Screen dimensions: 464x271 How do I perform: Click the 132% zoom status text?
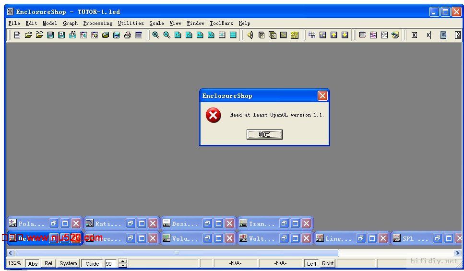point(14,263)
